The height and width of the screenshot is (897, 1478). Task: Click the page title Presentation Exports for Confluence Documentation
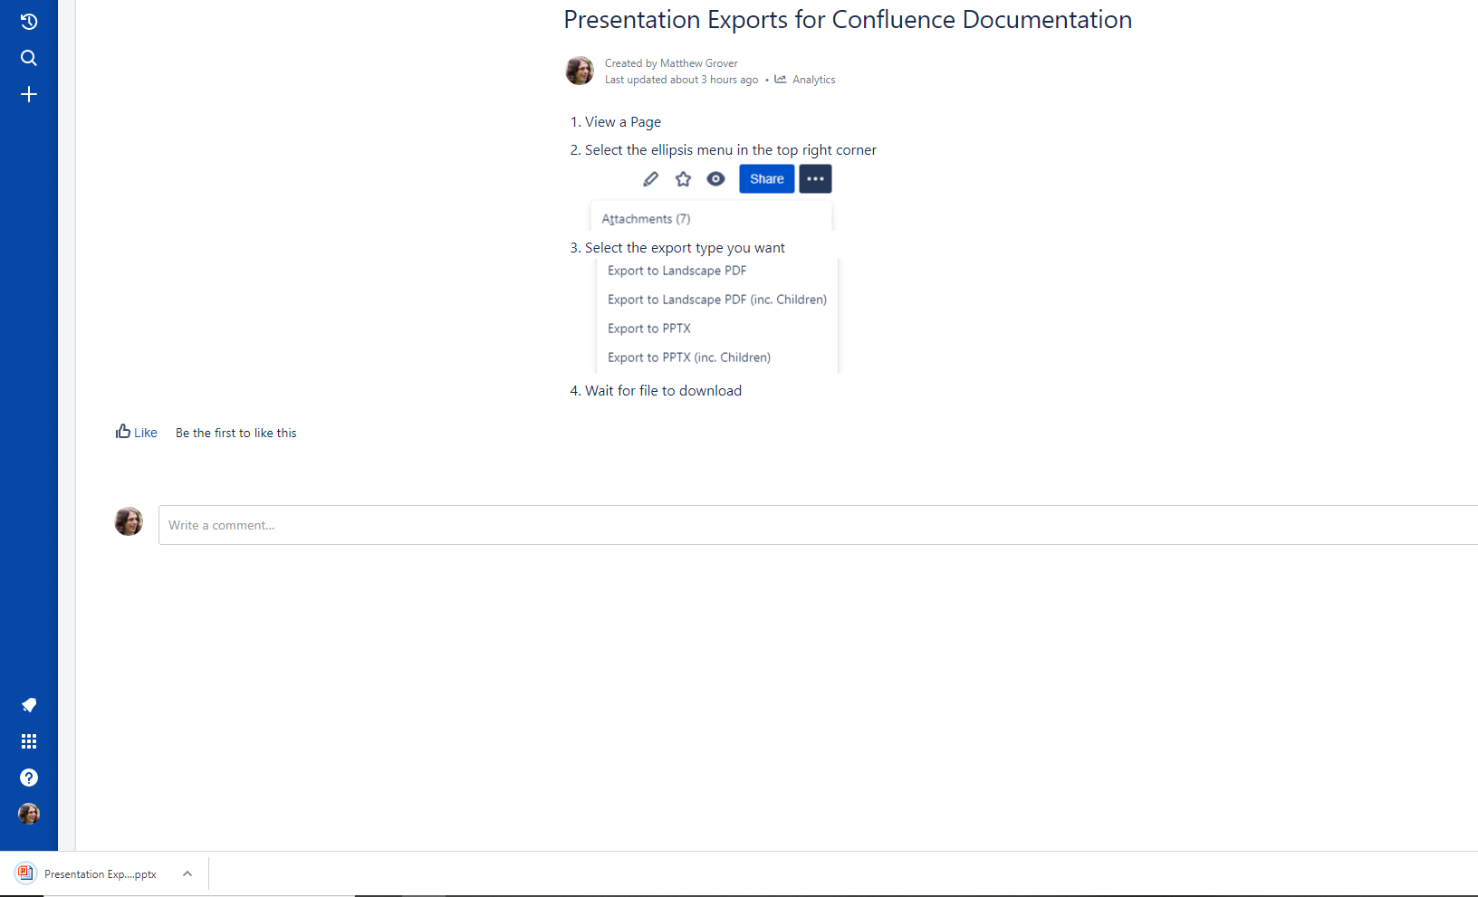(x=848, y=20)
